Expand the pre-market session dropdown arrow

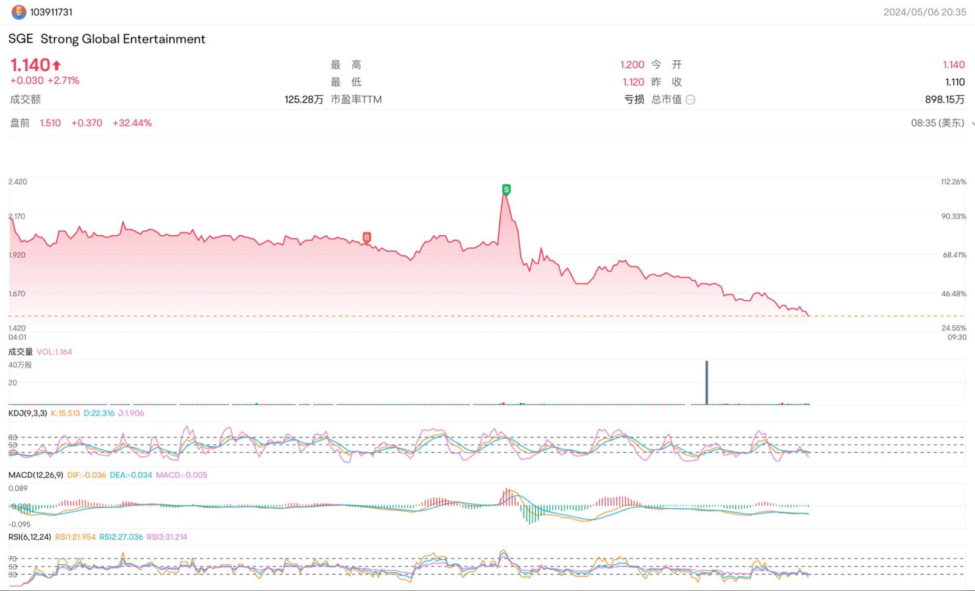point(973,124)
